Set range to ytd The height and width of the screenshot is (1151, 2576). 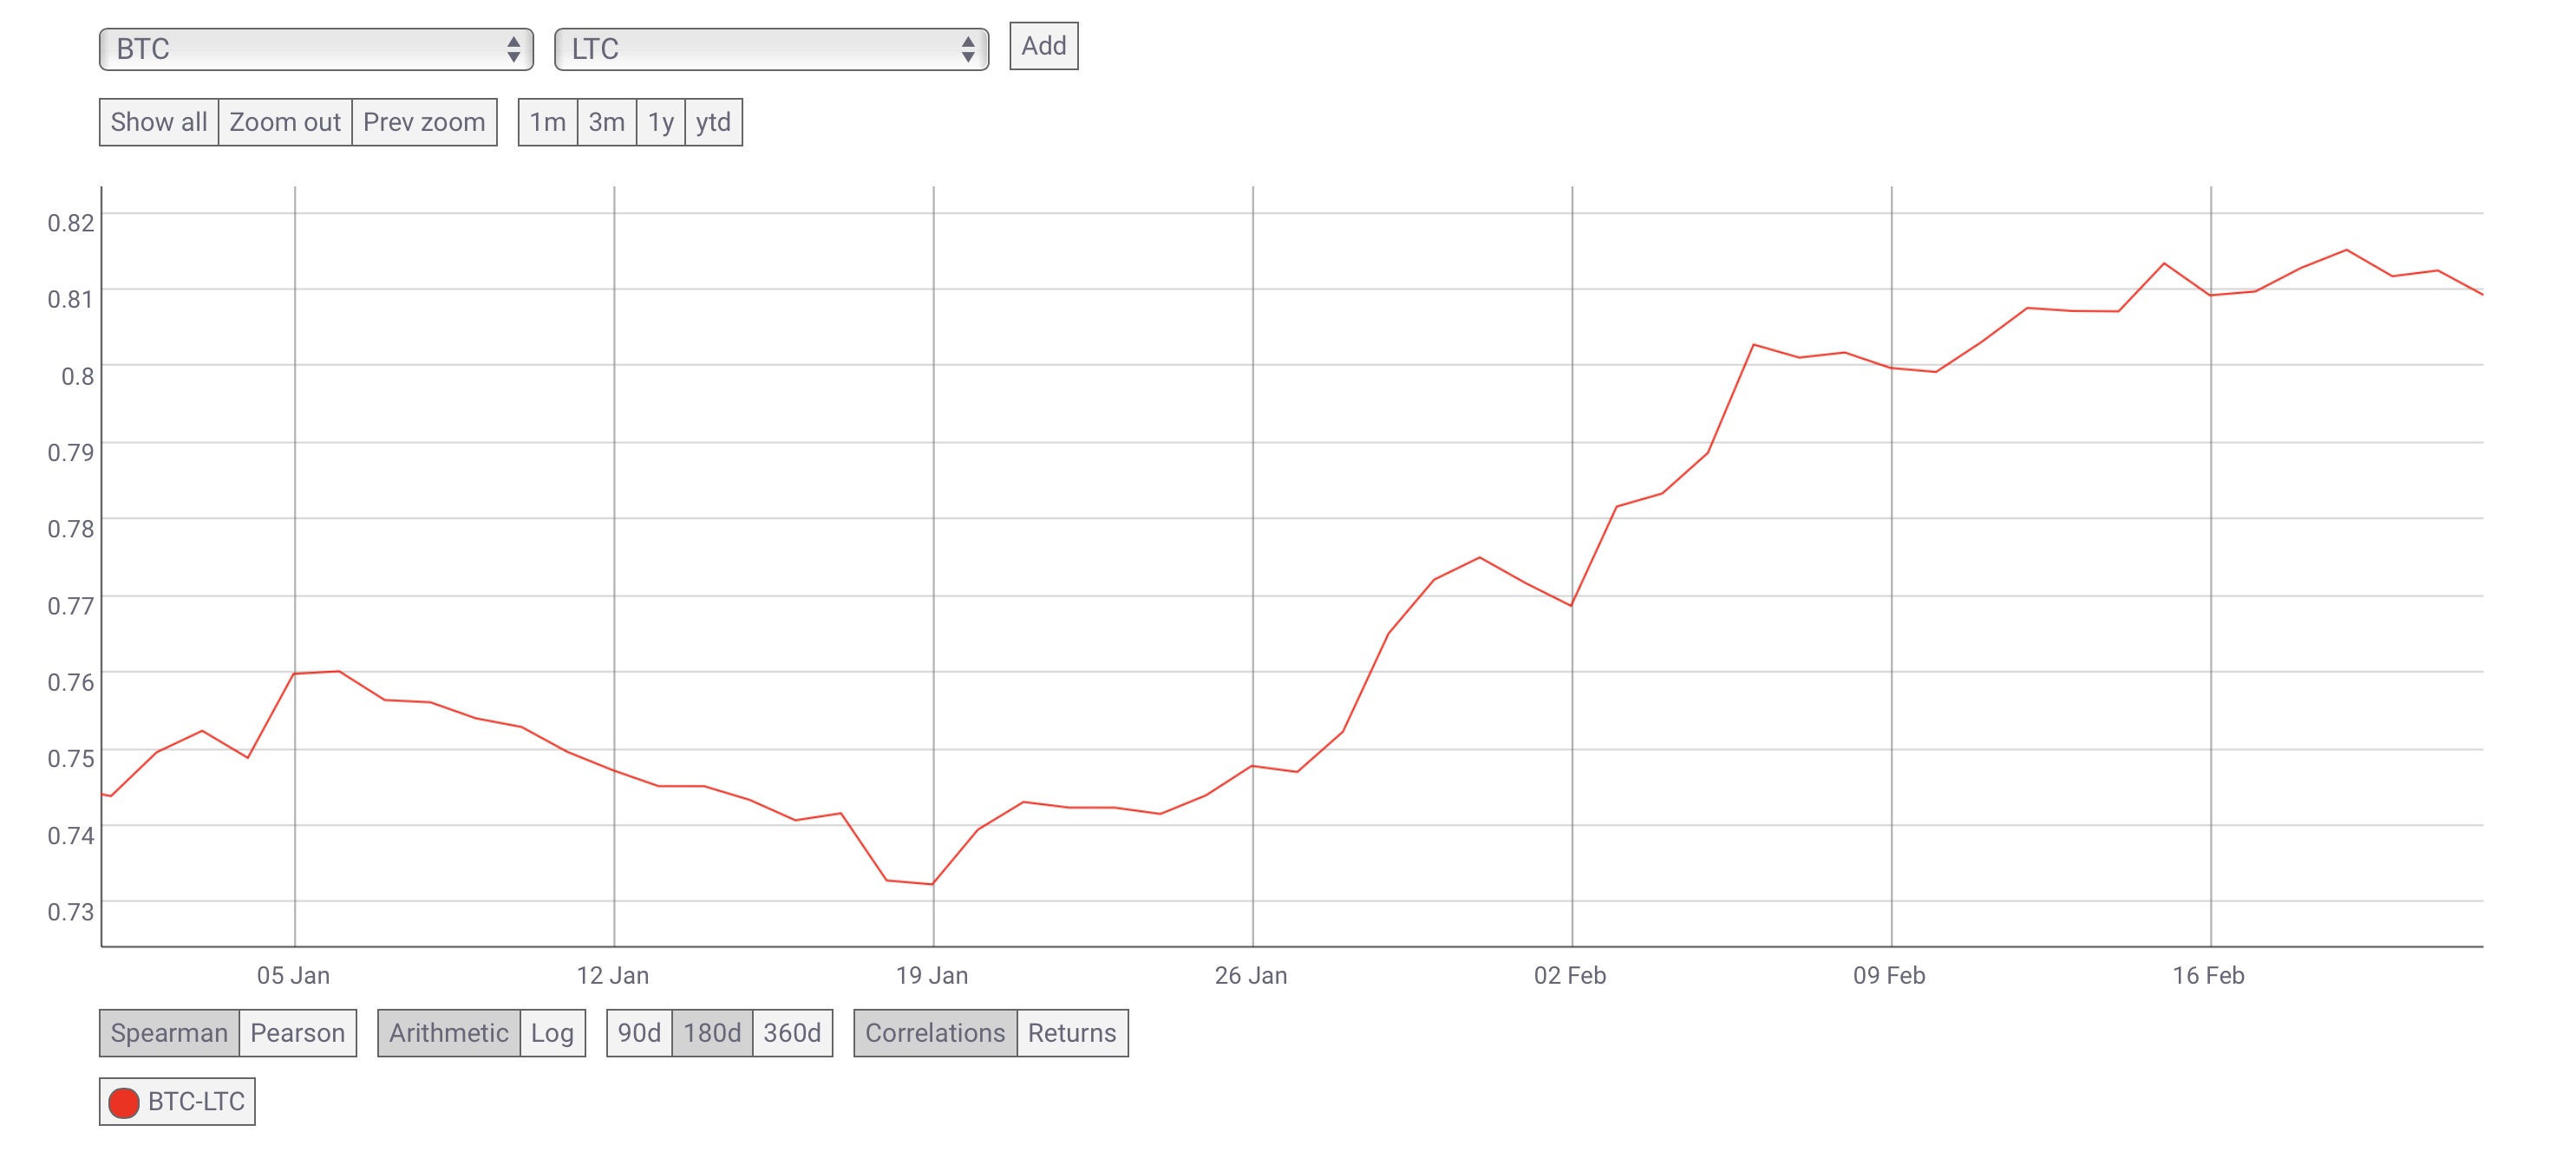tap(713, 122)
